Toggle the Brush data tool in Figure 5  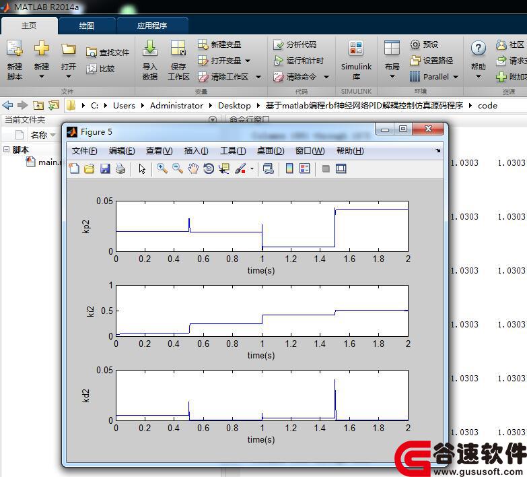coord(240,168)
